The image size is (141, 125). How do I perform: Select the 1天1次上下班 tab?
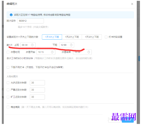tap(52, 37)
